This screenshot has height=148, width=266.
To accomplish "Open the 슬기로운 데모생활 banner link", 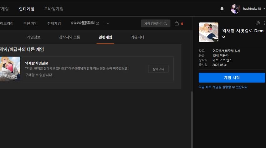I will 82,23.
